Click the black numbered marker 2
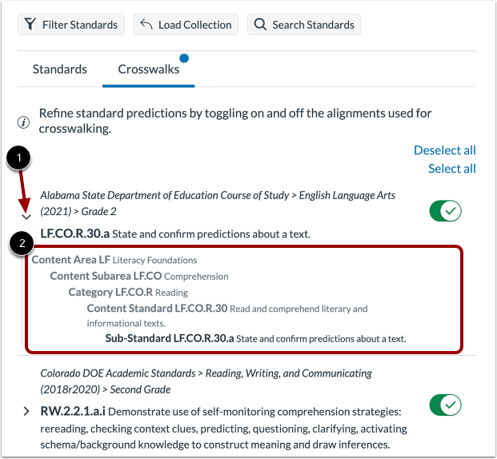The image size is (497, 459). (22, 243)
